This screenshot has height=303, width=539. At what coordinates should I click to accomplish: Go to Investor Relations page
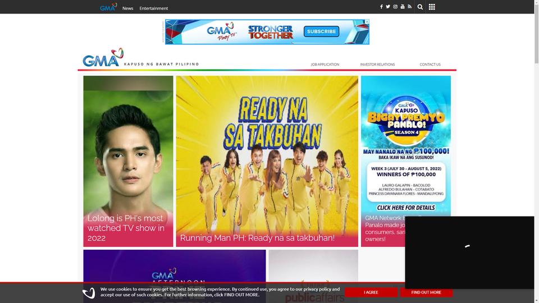click(377, 65)
